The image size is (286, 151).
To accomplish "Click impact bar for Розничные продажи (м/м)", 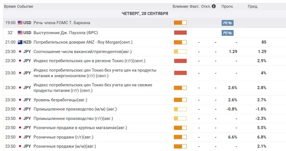I will click(x=180, y=146).
